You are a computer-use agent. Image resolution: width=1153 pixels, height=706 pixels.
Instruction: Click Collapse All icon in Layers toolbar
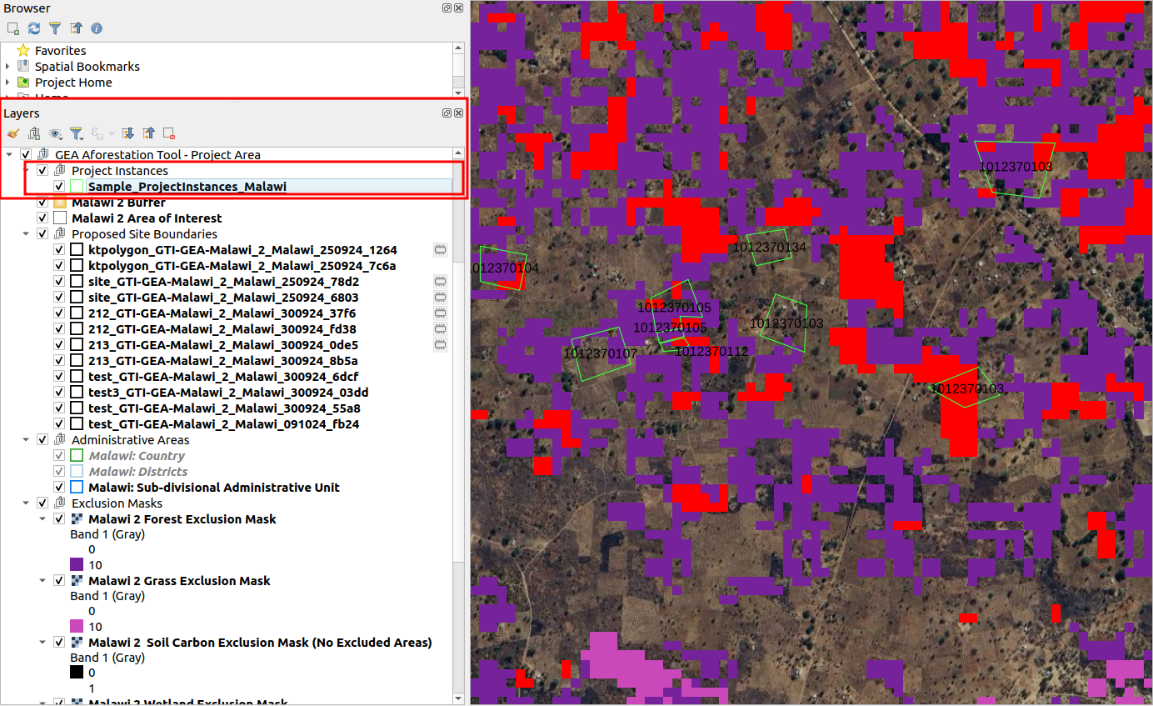pos(148,133)
